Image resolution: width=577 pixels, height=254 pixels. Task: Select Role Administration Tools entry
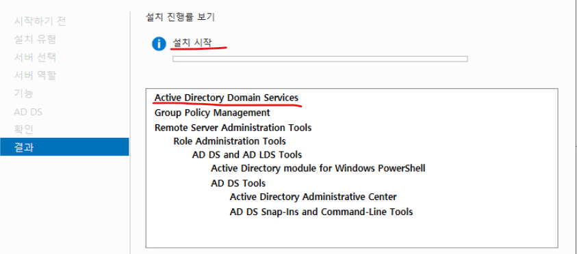[229, 141]
